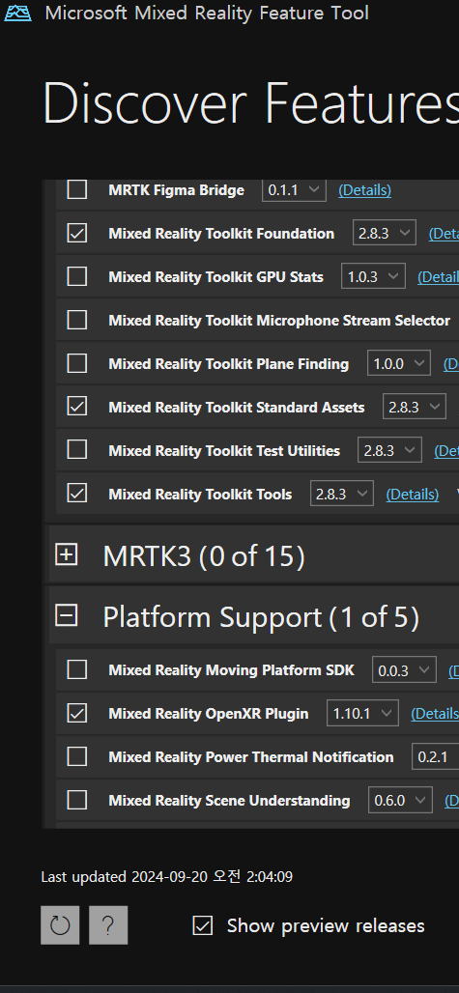Viewport: 459px width, 993px height.
Task: Open Details link for MRTK Figma Bridge
Action: point(364,190)
